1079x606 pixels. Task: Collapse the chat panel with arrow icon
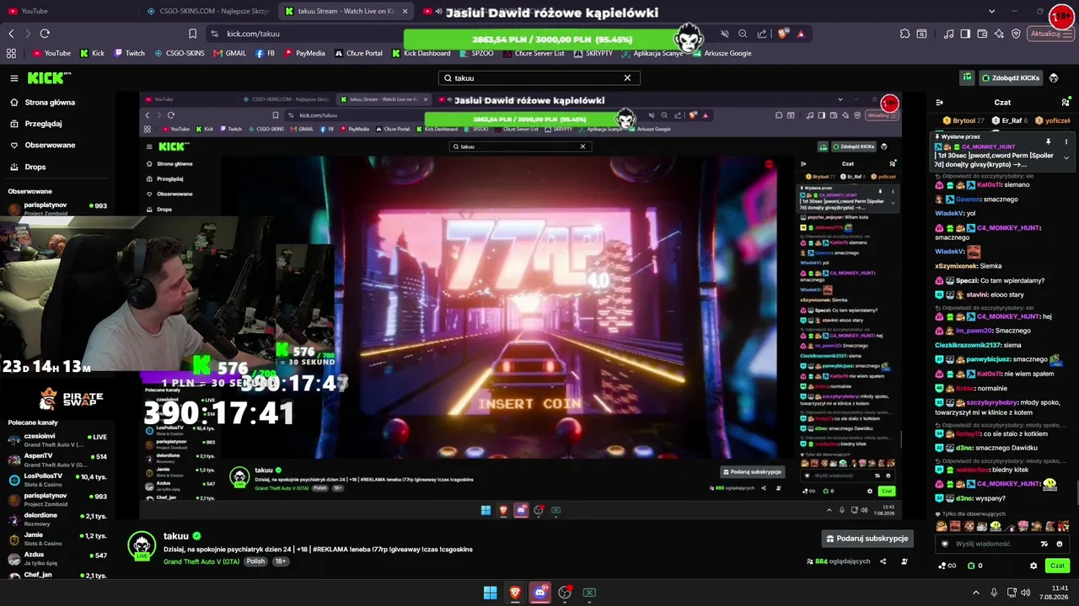coord(940,103)
